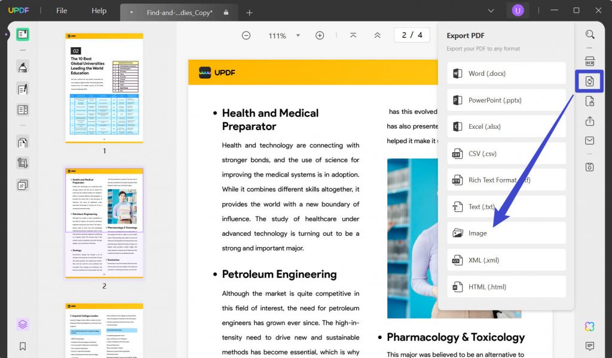Open the Search panel
The image size is (612, 358).
pyautogui.click(x=589, y=35)
